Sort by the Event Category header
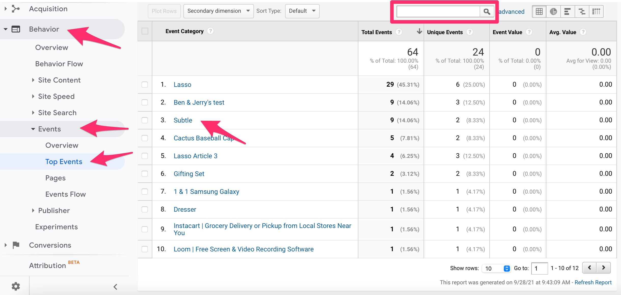 185,31
